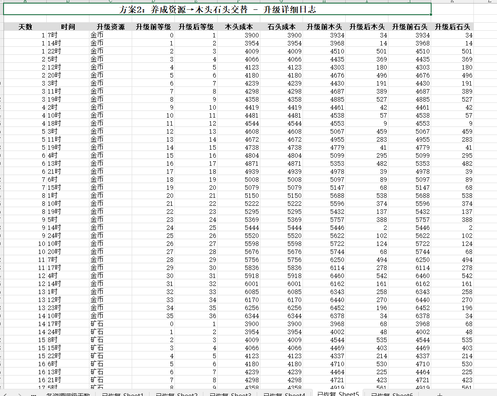497x396 pixels.
Task: Select 木头成本 cell with value 6344
Action: pos(238,316)
